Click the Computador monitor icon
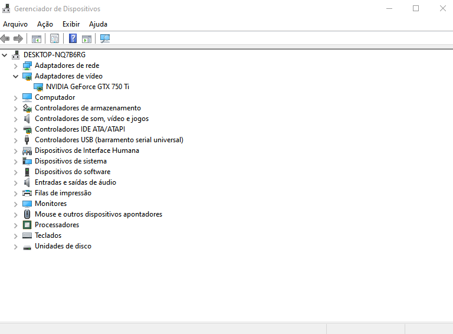 point(27,97)
